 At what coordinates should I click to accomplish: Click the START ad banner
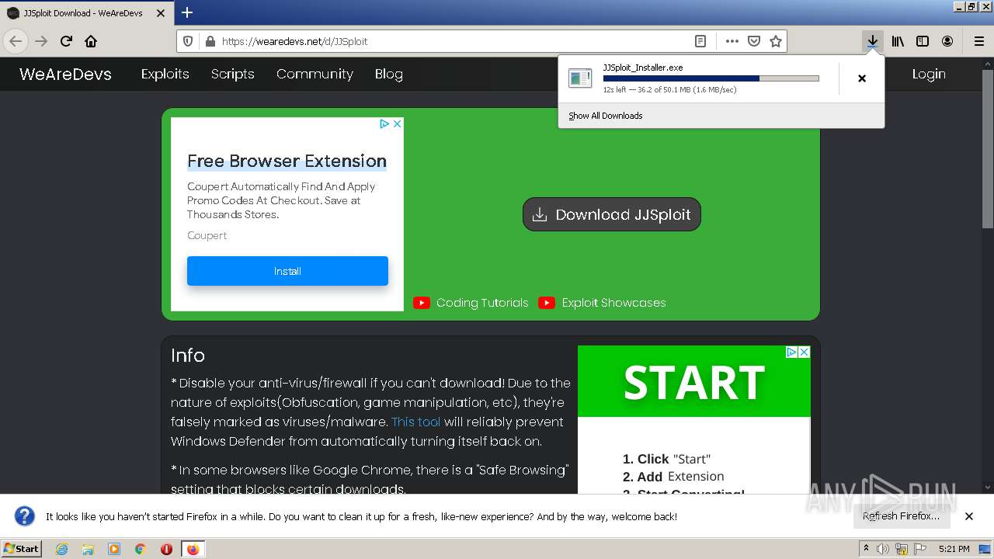pos(694,381)
